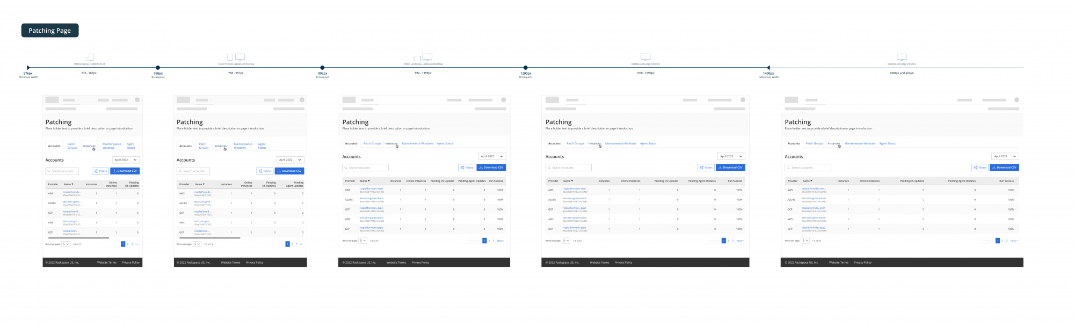Viewport: 1074px width, 327px height.
Task: Click the horizontal table scrollbar in the second mockup
Action: (x=210, y=237)
